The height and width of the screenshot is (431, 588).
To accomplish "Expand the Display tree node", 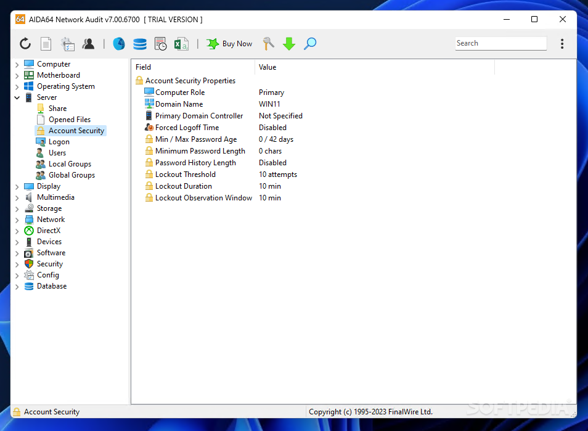I will coord(17,186).
